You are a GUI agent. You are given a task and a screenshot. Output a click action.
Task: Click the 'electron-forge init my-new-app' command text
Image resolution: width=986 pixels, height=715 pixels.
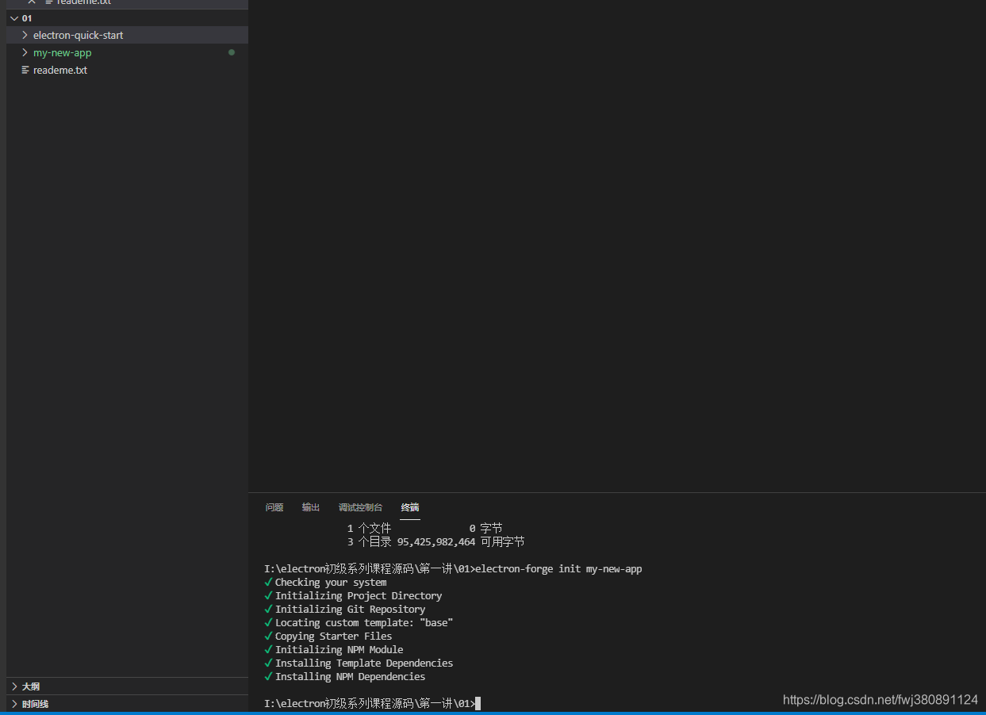[558, 569]
